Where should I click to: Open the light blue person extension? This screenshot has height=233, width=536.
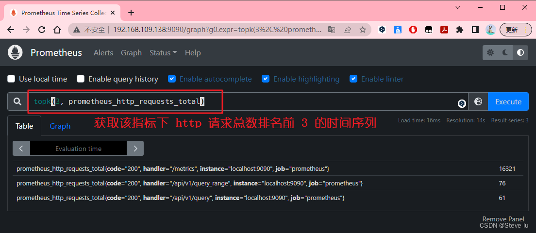click(x=398, y=30)
